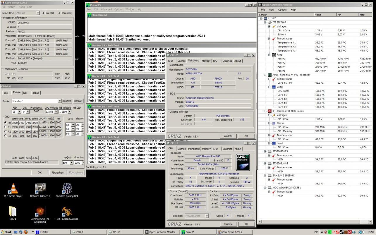Switch to Open Hardware Monitor taskbar button

coord(162,232)
